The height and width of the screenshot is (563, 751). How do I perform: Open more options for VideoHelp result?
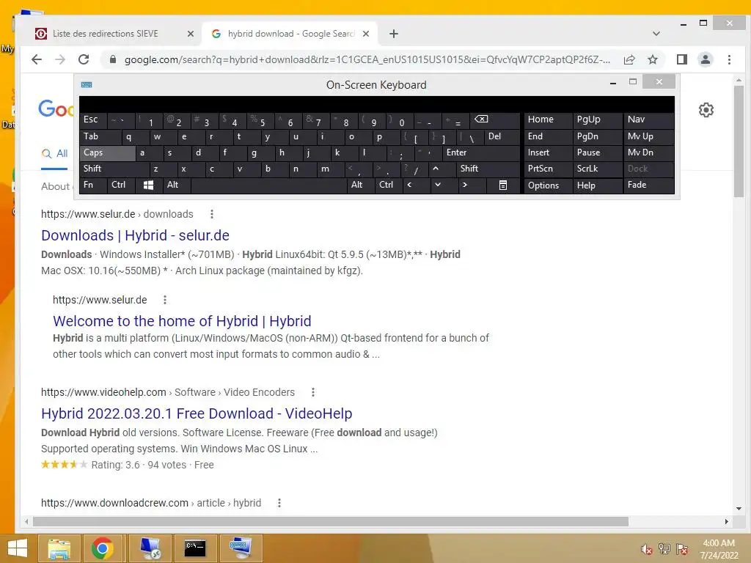312,392
